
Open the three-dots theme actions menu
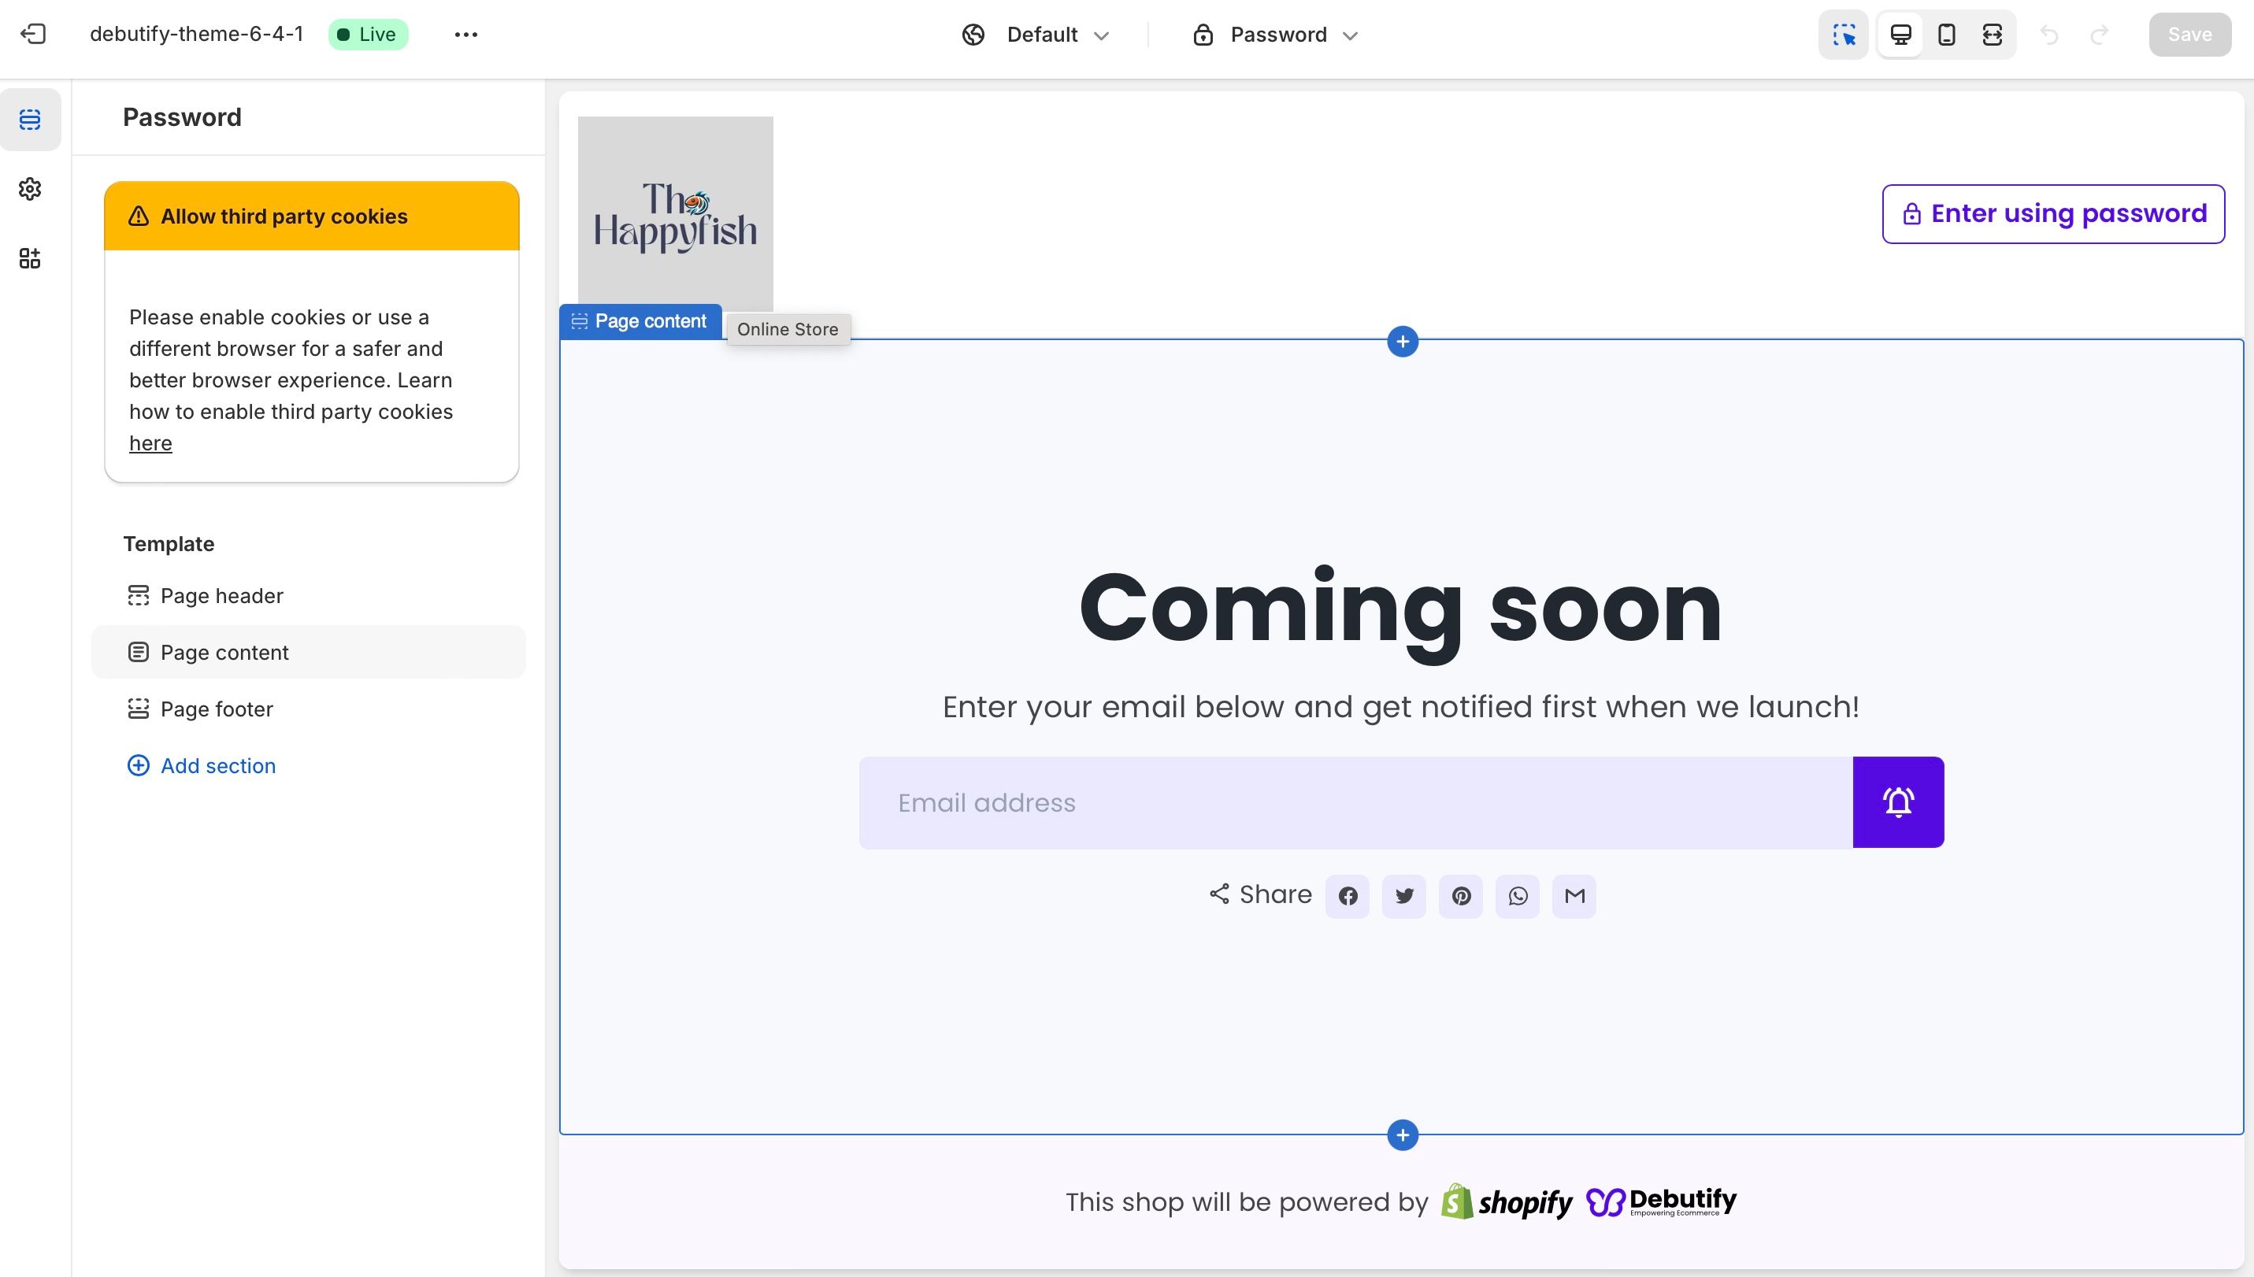pos(466,34)
